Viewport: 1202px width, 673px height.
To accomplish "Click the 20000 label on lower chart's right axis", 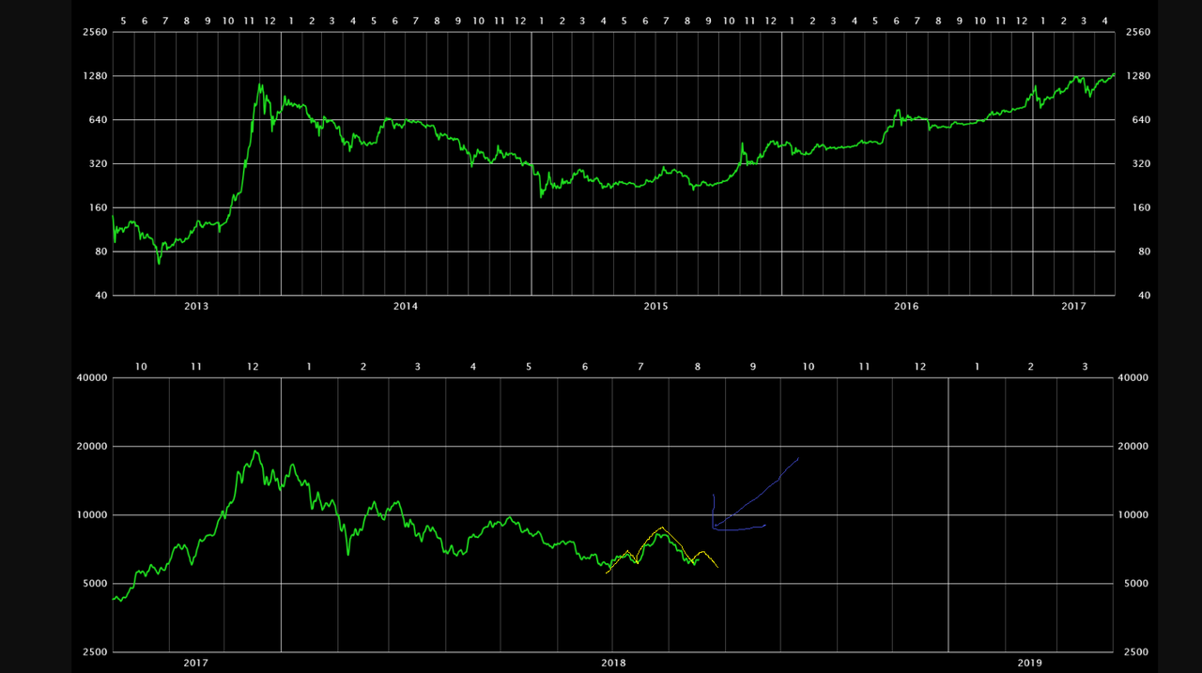I will click(1134, 447).
